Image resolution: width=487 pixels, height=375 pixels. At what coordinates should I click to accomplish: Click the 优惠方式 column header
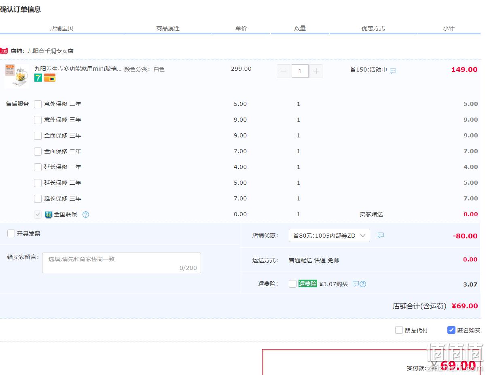coord(373,28)
